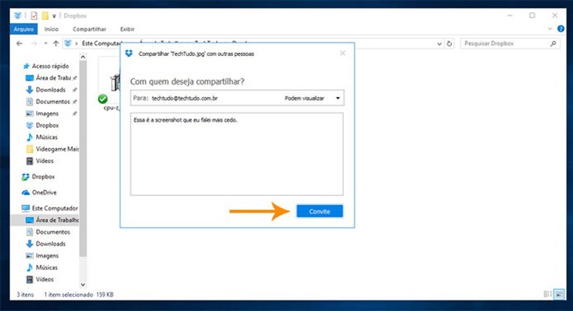Switch to the Início ribbon tab
The height and width of the screenshot is (311, 573).
coord(51,29)
